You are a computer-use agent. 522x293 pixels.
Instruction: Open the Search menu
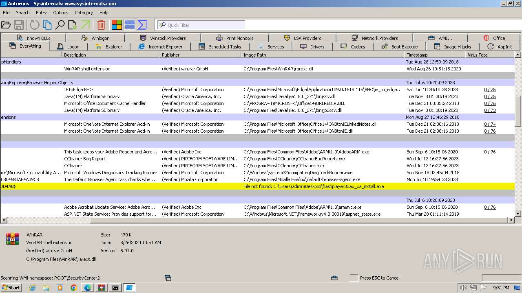[x=23, y=13]
